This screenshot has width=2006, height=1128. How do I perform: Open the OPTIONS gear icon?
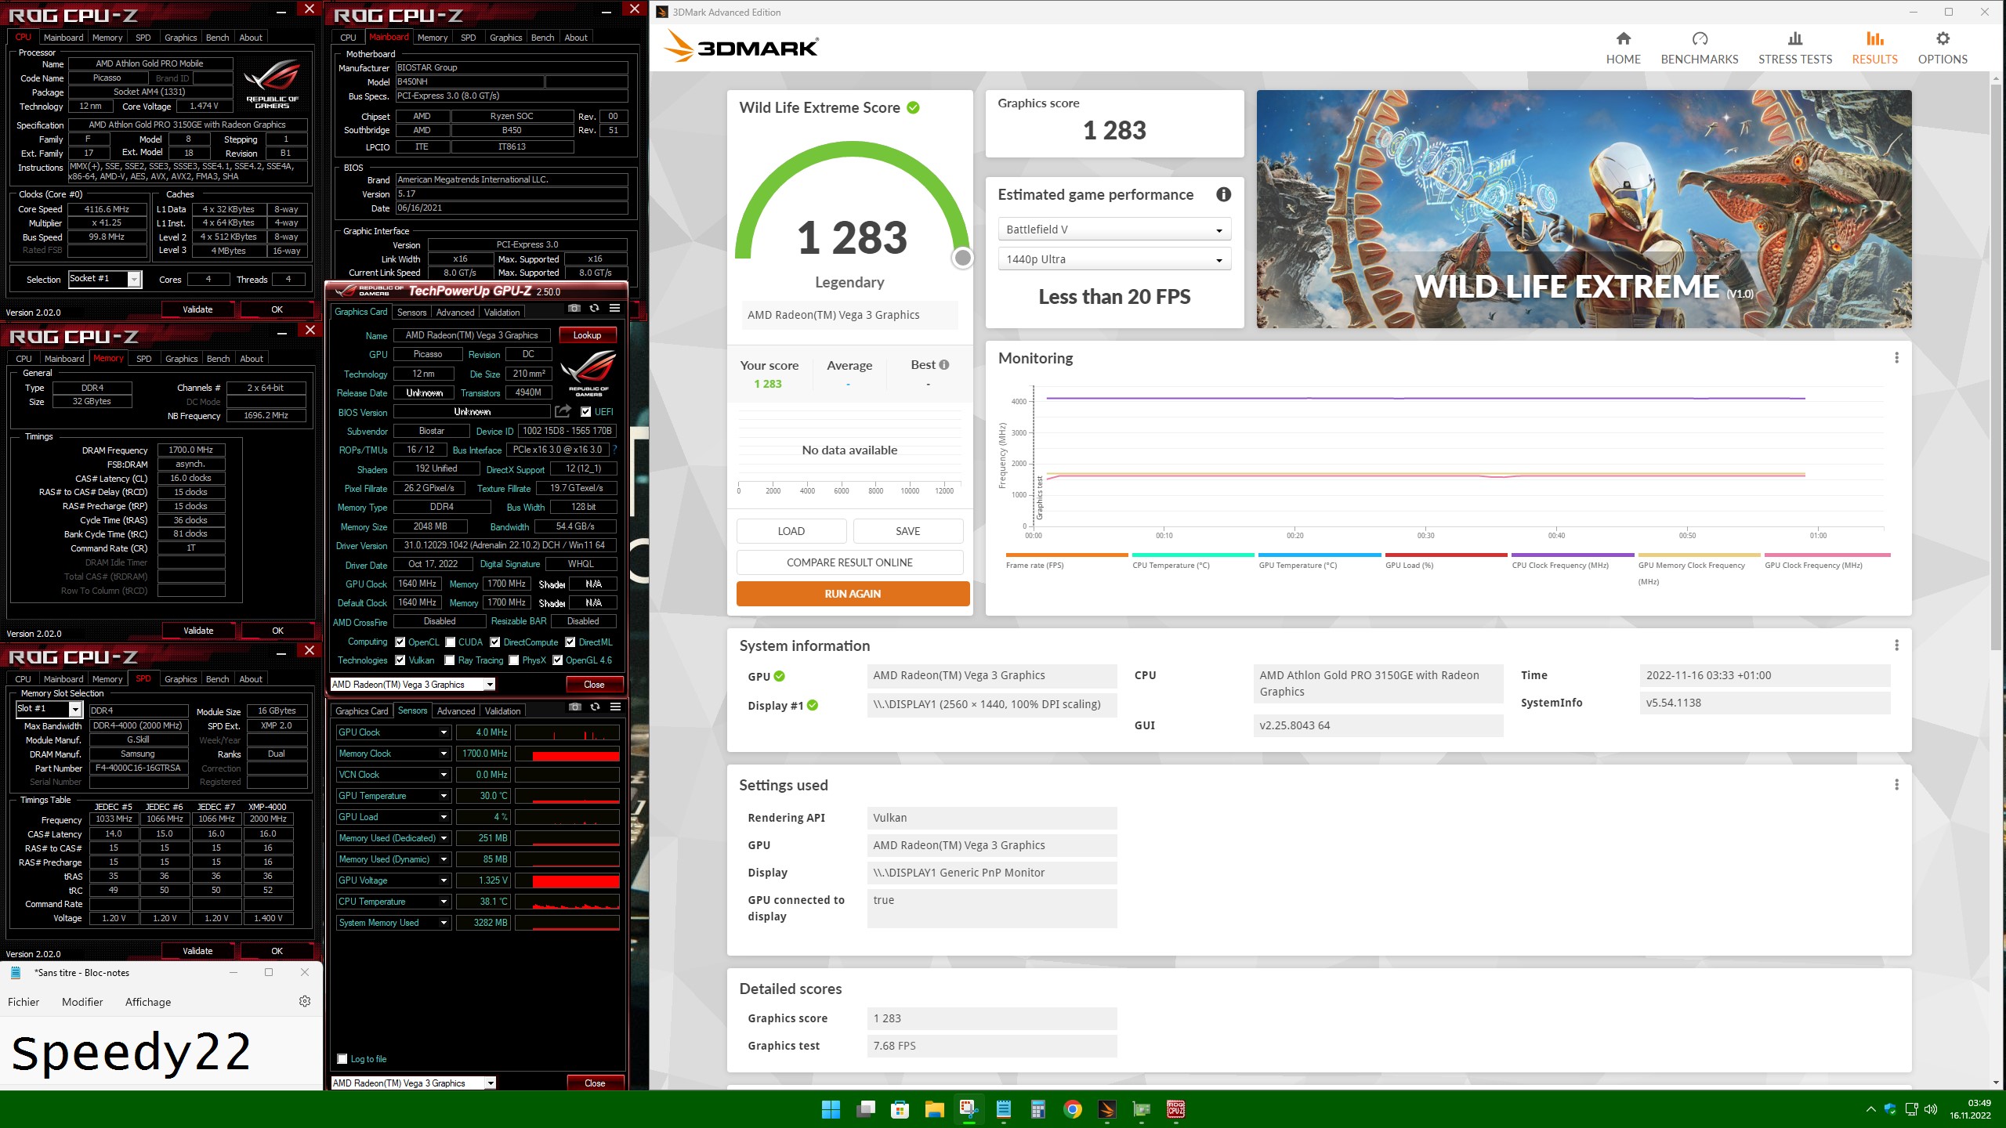point(1943,38)
